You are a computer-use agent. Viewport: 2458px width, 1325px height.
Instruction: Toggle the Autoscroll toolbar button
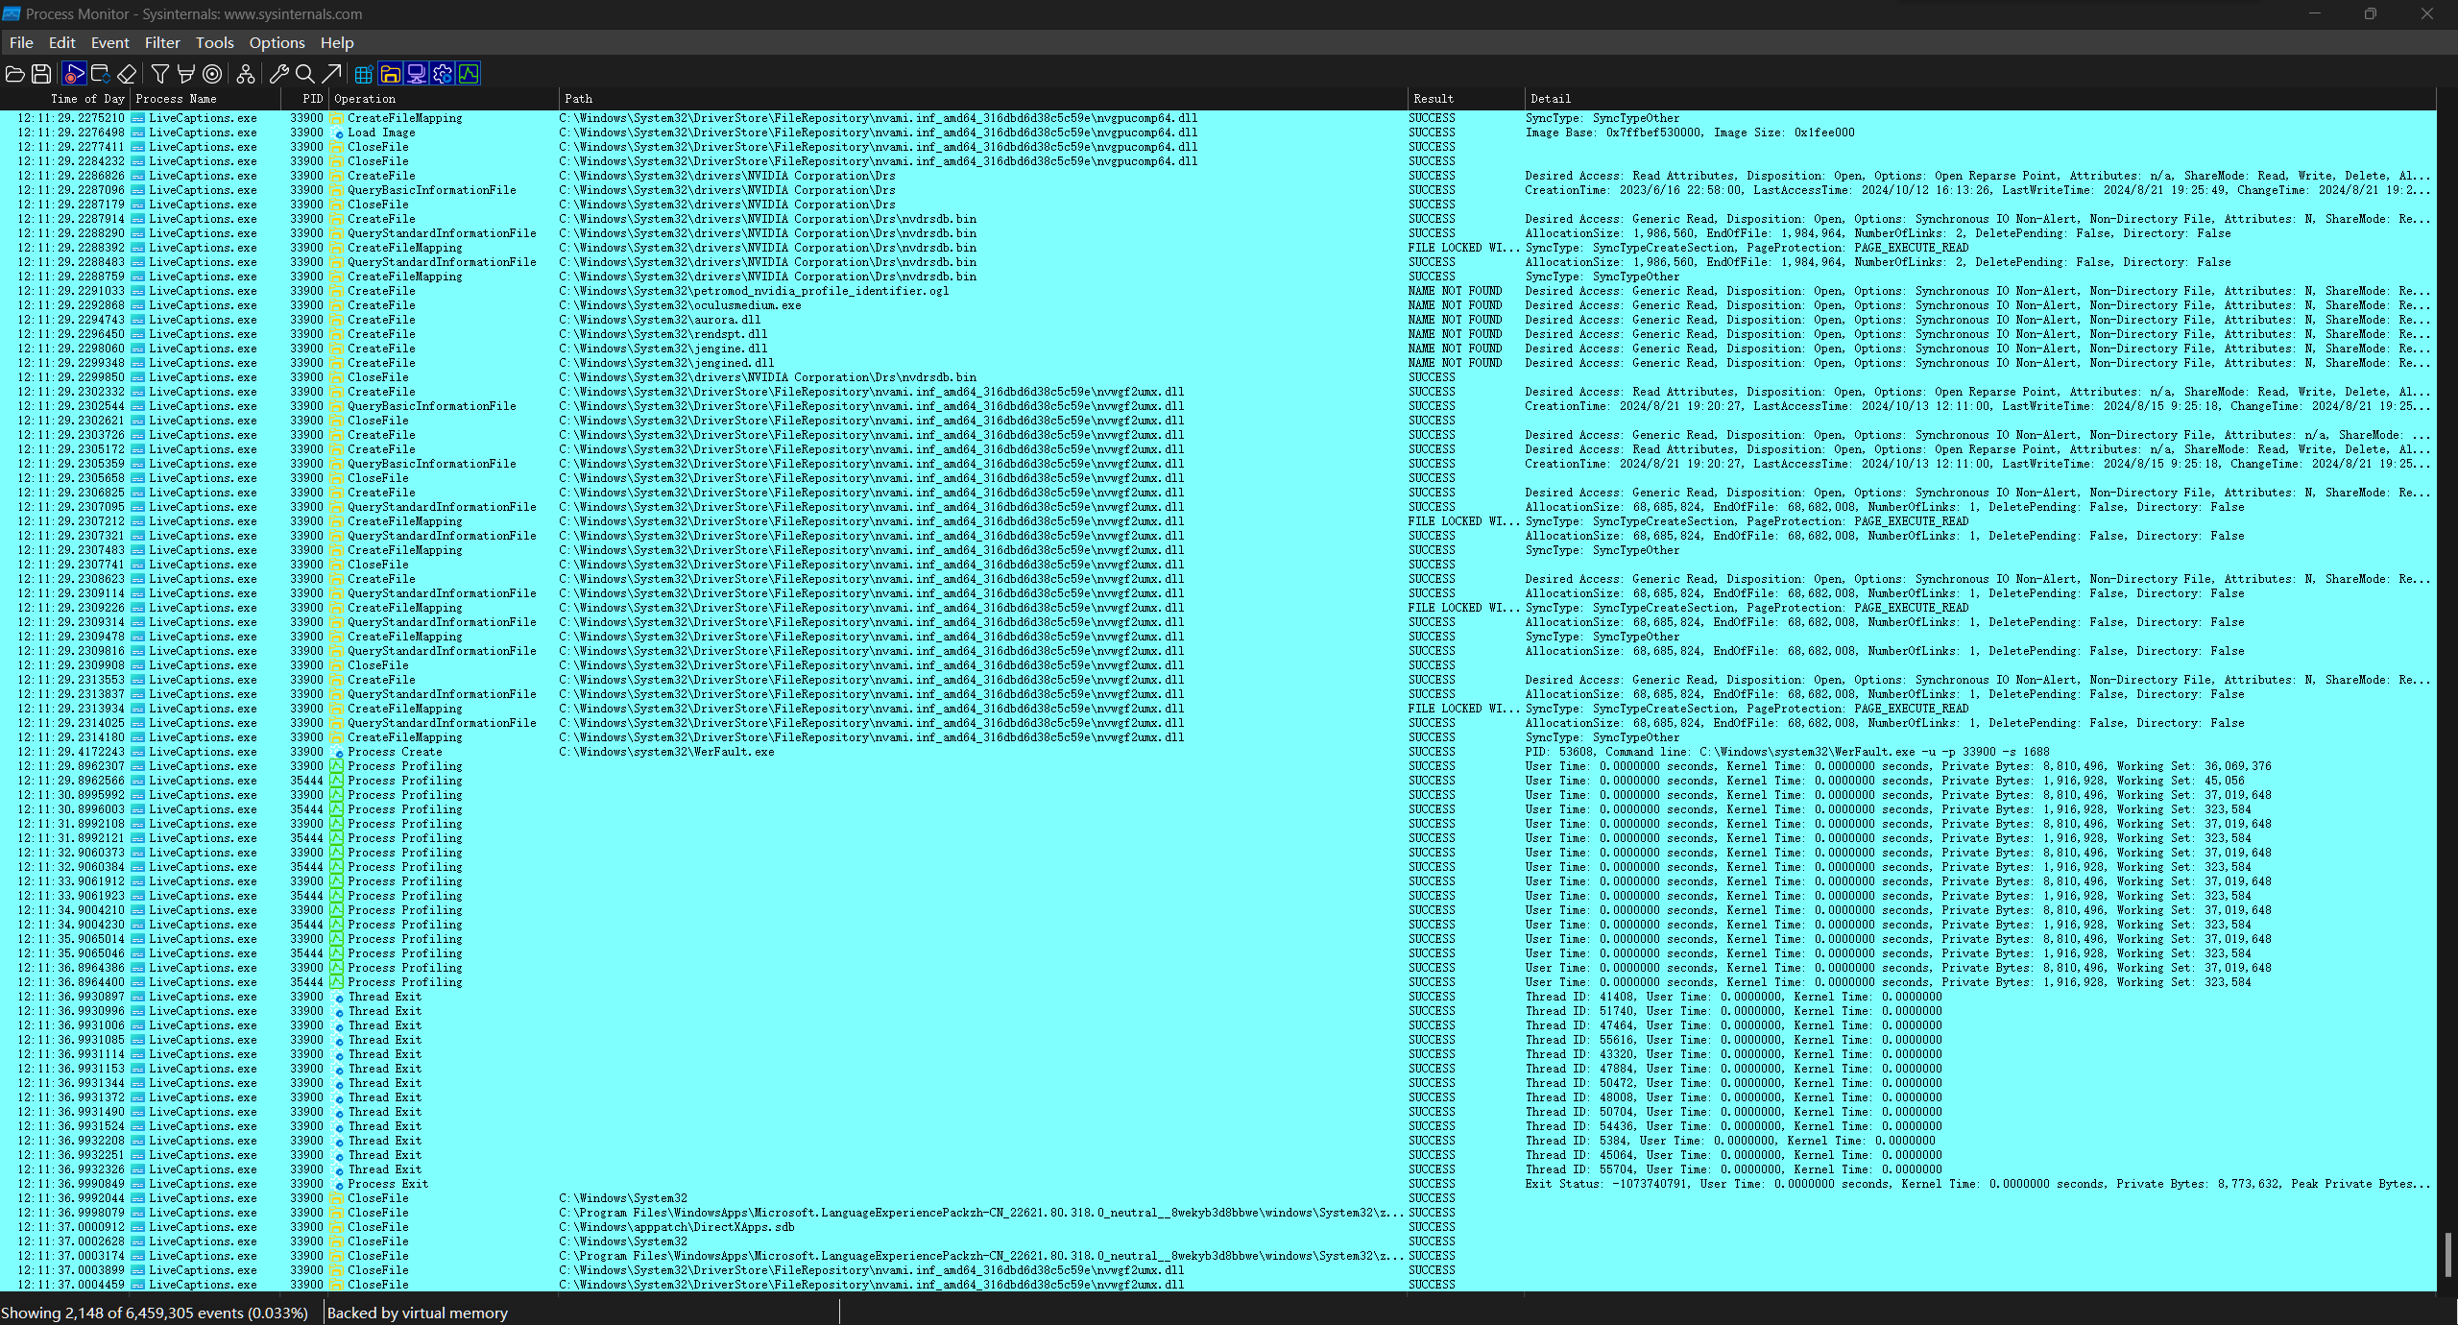(101, 74)
